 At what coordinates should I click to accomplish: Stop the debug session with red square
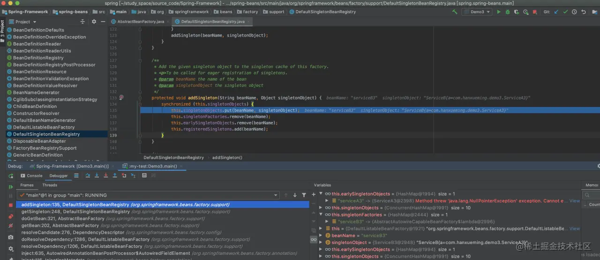point(11,205)
